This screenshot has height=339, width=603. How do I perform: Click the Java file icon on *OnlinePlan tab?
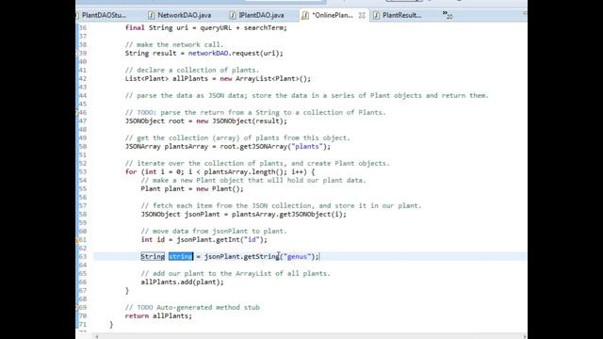(305, 15)
